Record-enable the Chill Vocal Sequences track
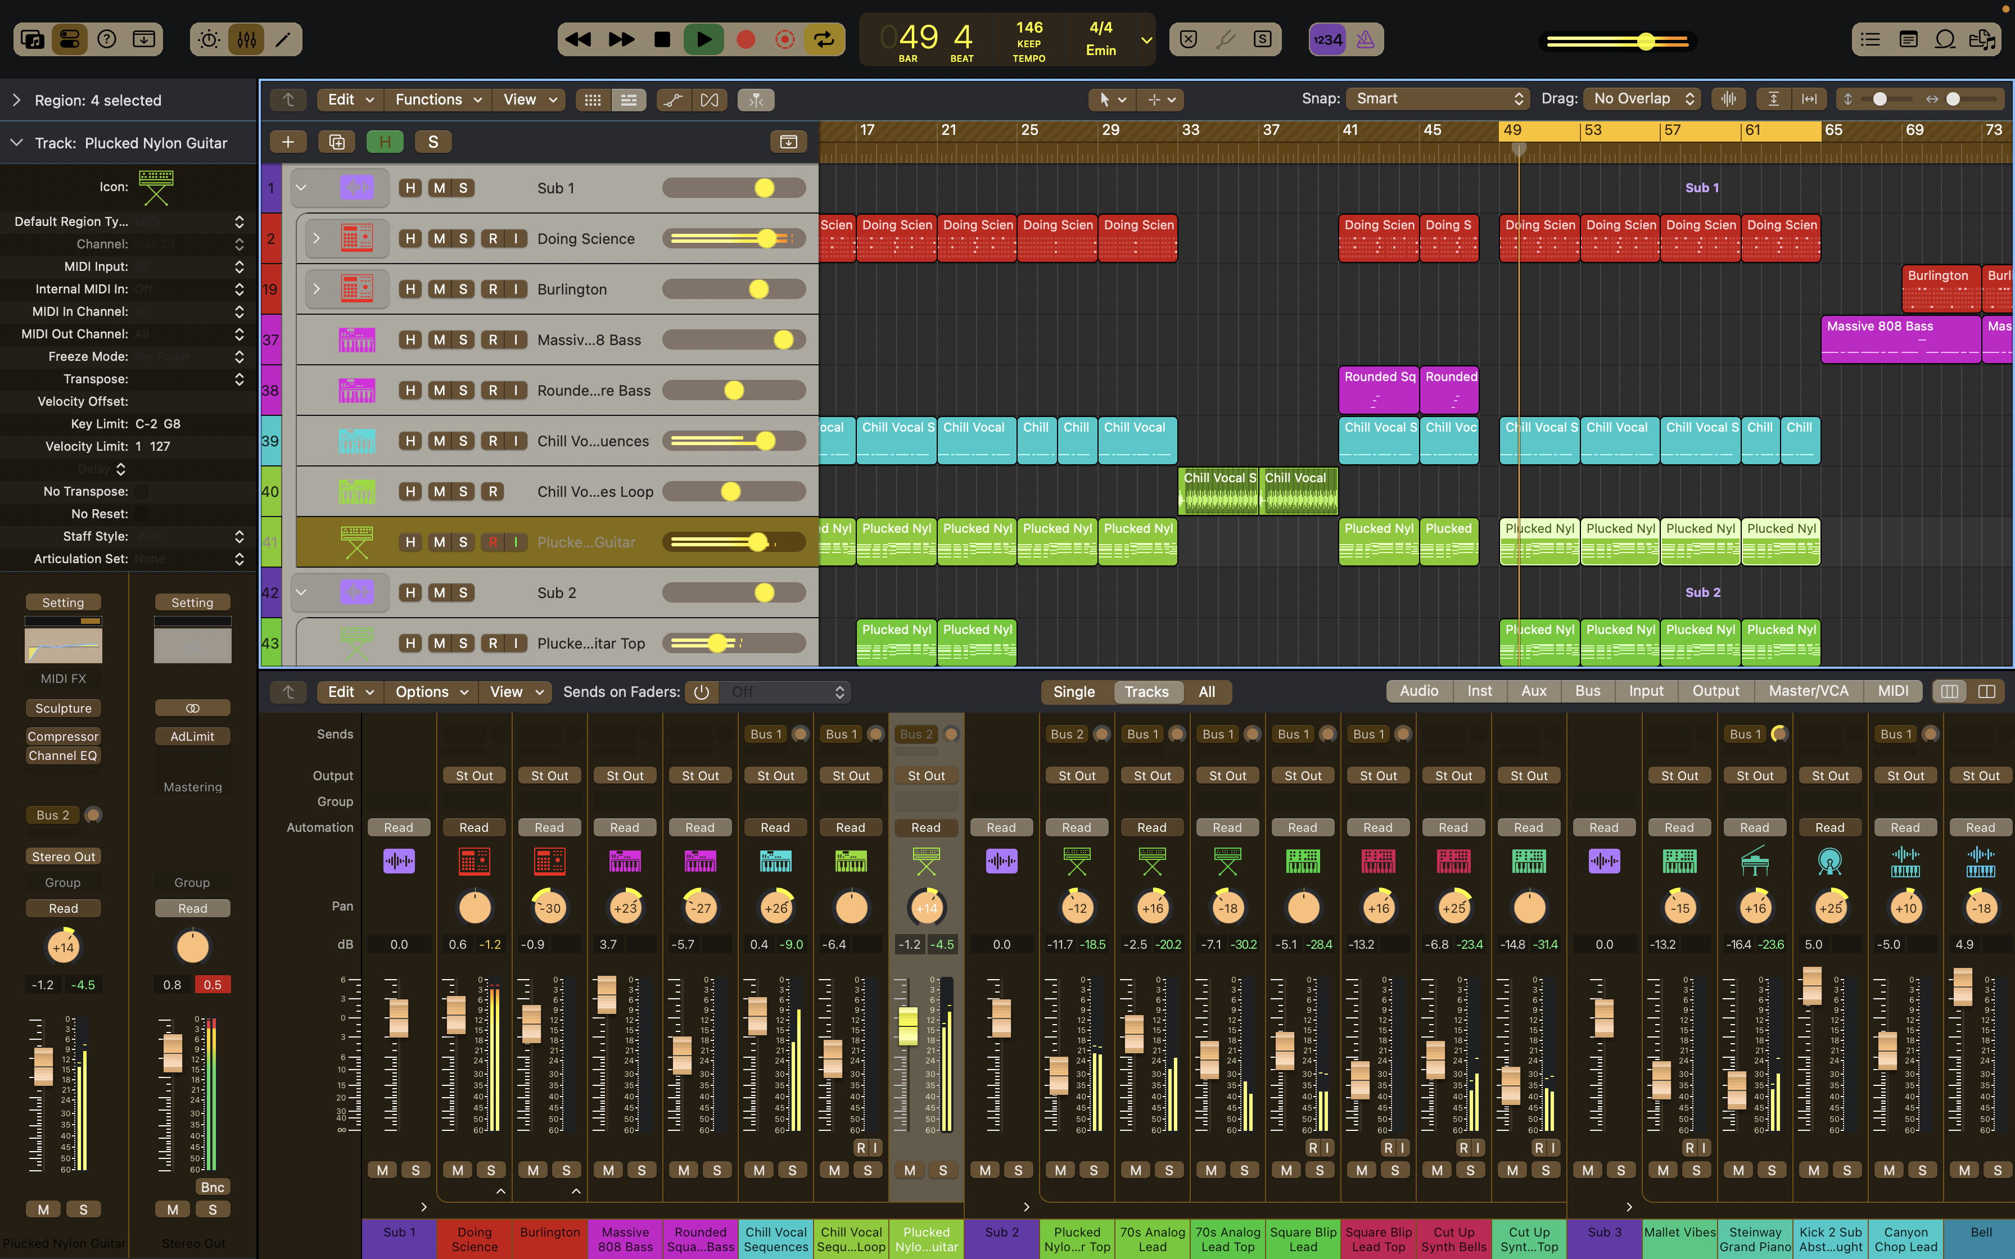The image size is (2015, 1259). point(493,441)
